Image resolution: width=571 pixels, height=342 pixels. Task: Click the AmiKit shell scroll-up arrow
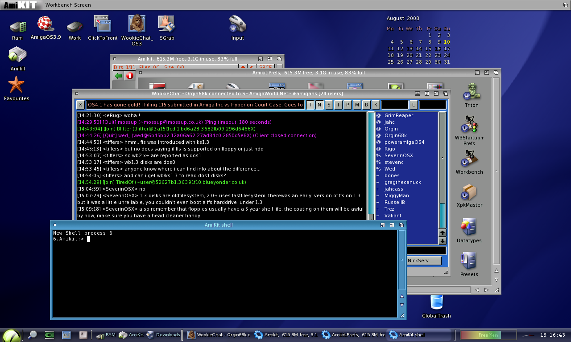(x=402, y=296)
